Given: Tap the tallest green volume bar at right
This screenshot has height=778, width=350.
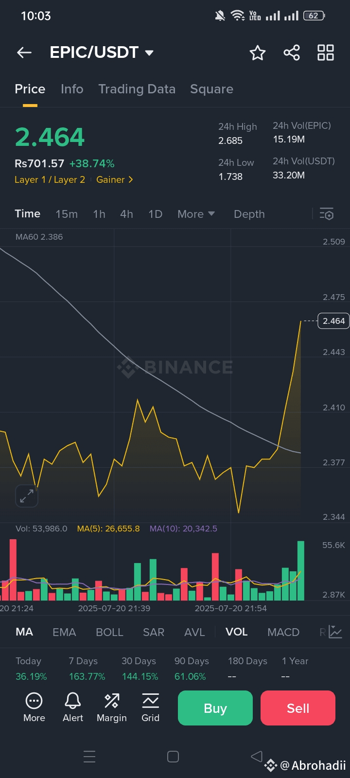Looking at the screenshot, I should [x=301, y=570].
